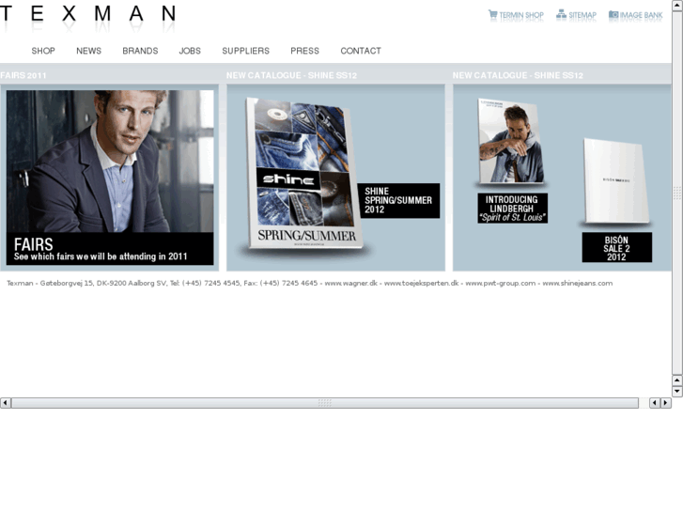Open the Shine Spring/Summer catalogue cover
Viewport: 683px width, 512px height.
(x=305, y=174)
